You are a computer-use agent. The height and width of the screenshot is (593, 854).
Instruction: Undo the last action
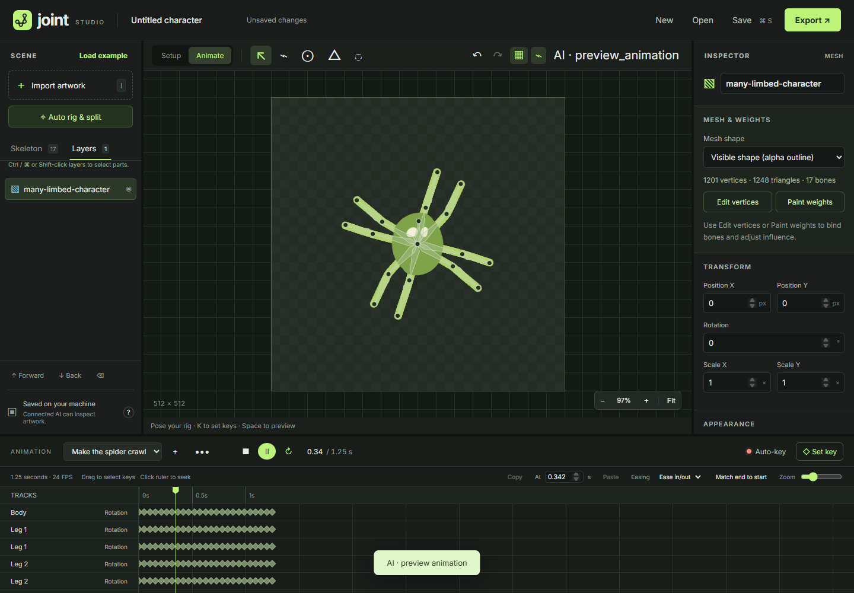477,55
